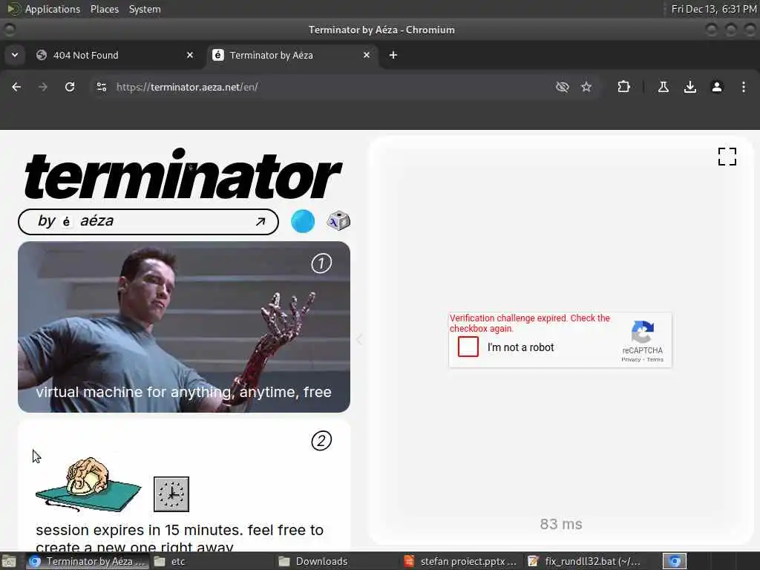
Task: Open a new tab with plus button
Action: pos(393,55)
